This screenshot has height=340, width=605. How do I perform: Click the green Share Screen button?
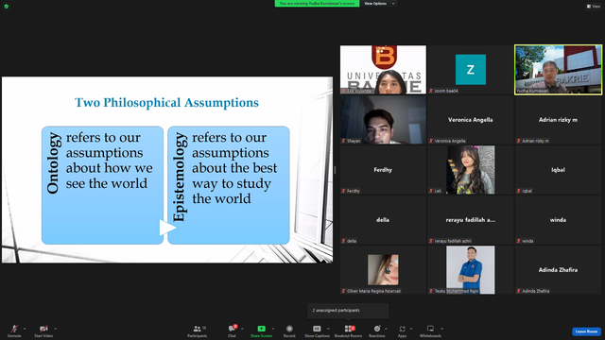point(261,331)
